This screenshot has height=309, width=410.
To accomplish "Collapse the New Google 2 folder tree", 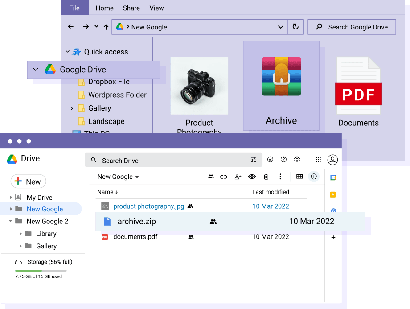I will 11,221.
